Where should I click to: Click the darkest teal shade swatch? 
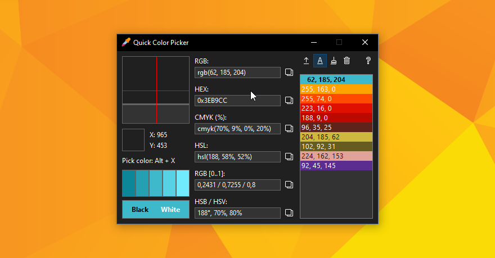(x=129, y=183)
